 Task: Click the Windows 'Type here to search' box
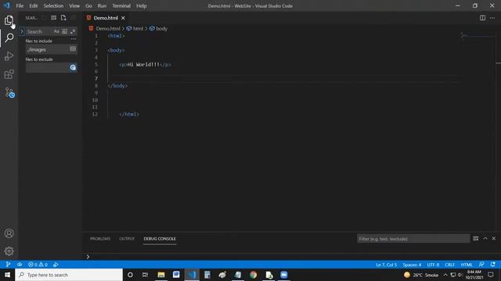[x=69, y=275]
